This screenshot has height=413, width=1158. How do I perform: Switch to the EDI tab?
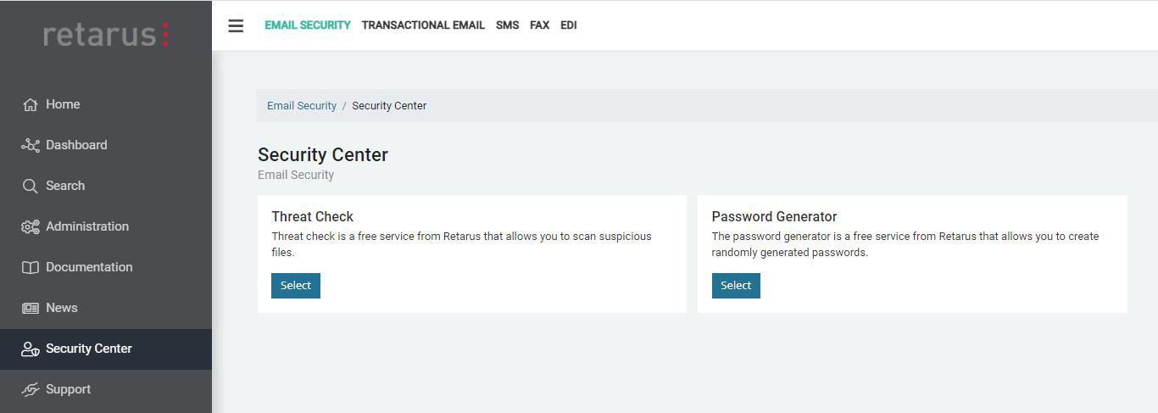[x=568, y=25]
